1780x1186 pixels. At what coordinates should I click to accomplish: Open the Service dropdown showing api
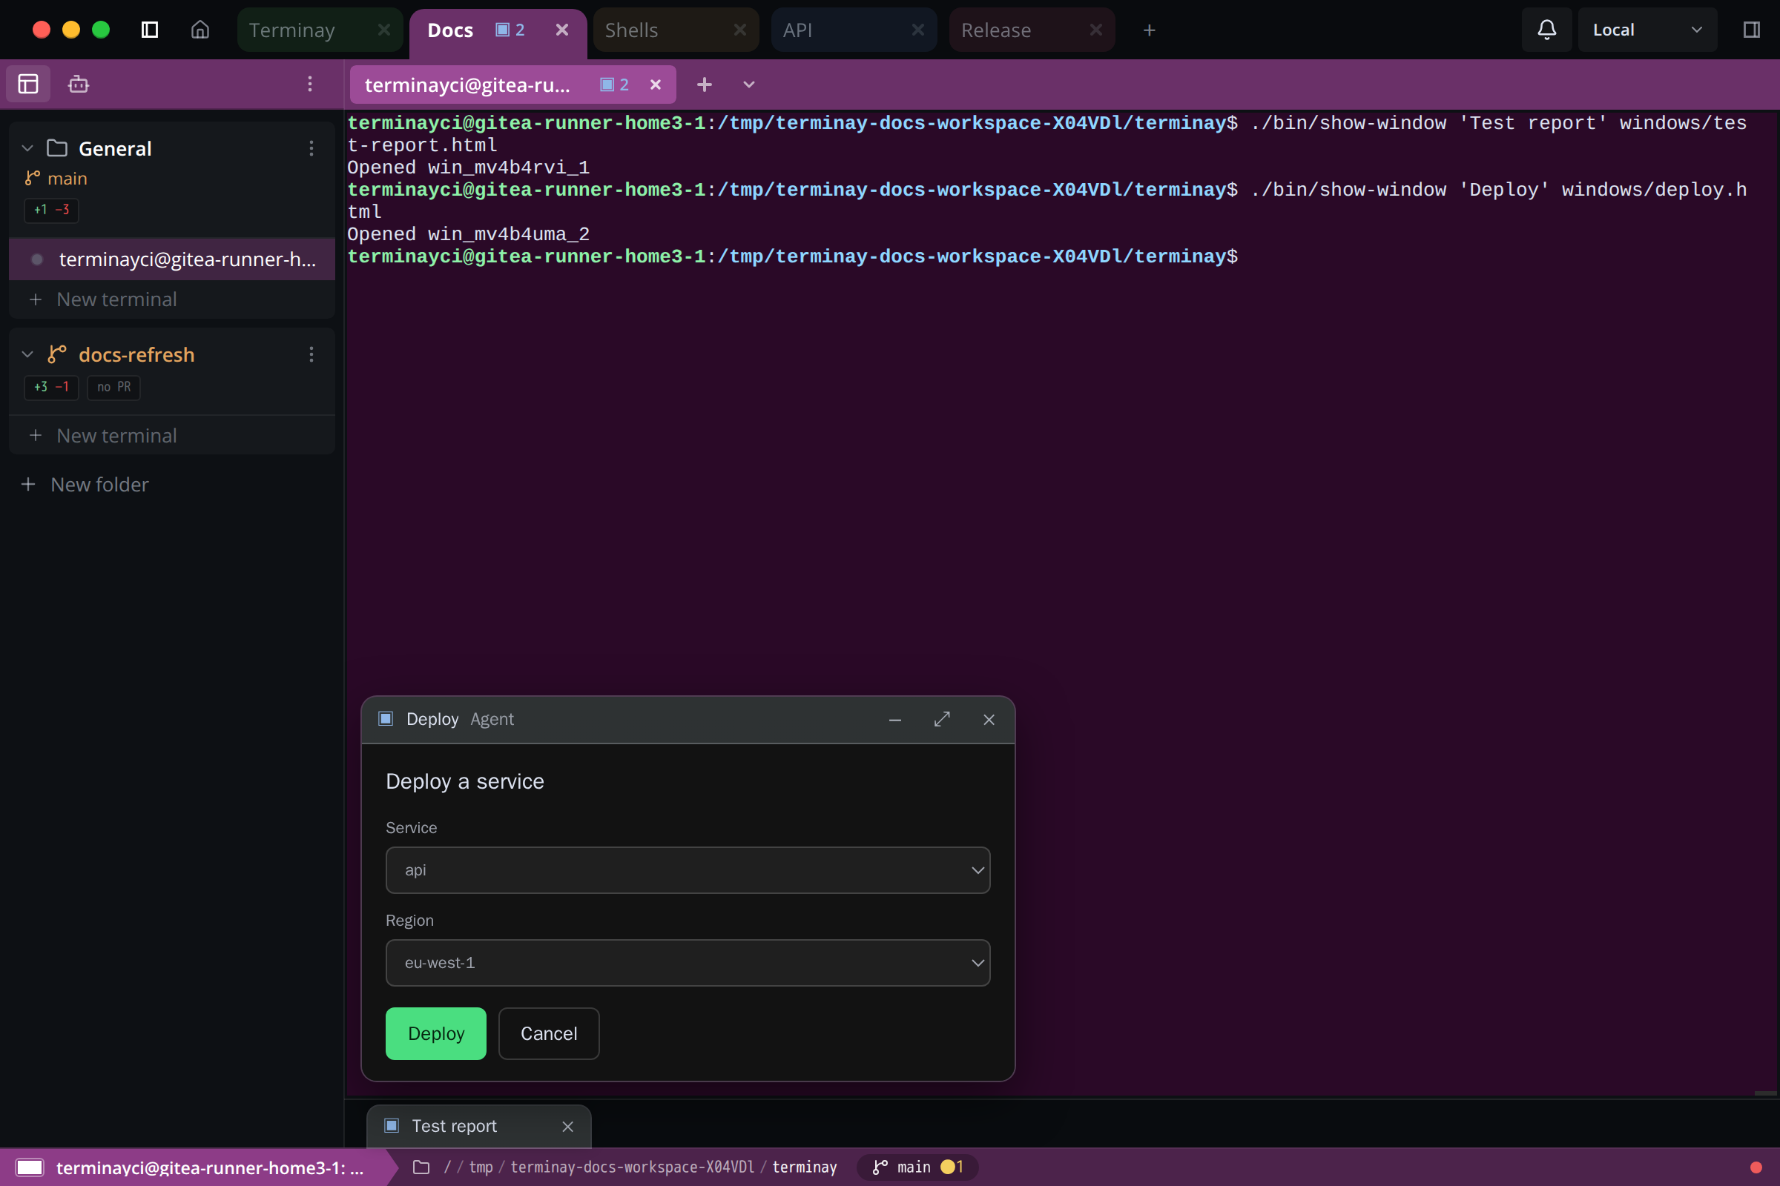688,869
